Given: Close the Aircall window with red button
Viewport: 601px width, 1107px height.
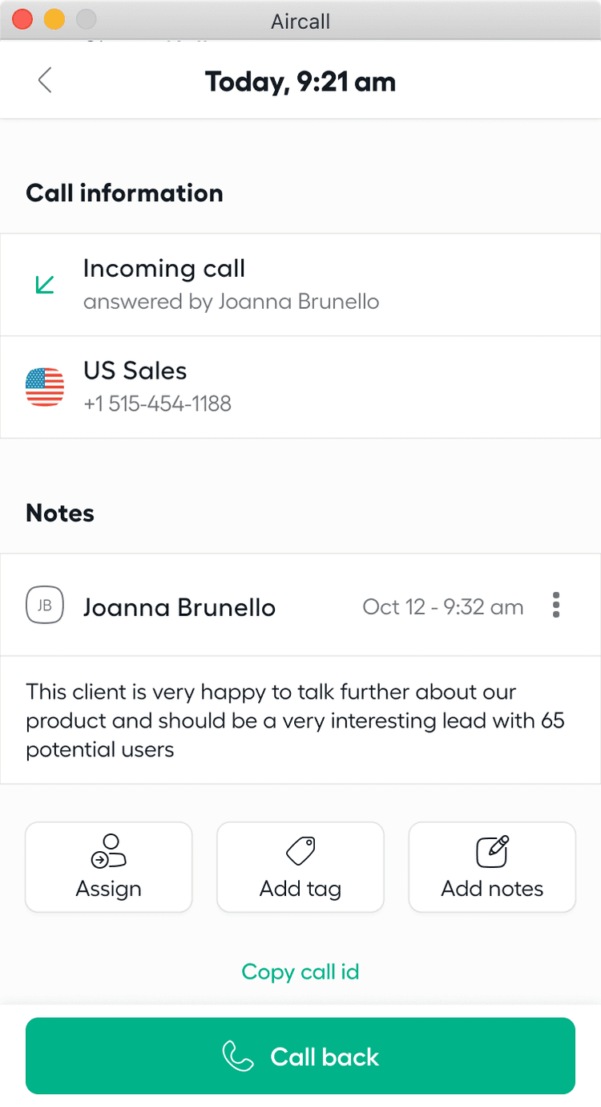Looking at the screenshot, I should [x=22, y=20].
